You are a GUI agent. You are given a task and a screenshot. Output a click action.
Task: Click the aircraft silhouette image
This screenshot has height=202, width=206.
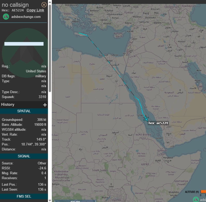[x=27, y=51]
